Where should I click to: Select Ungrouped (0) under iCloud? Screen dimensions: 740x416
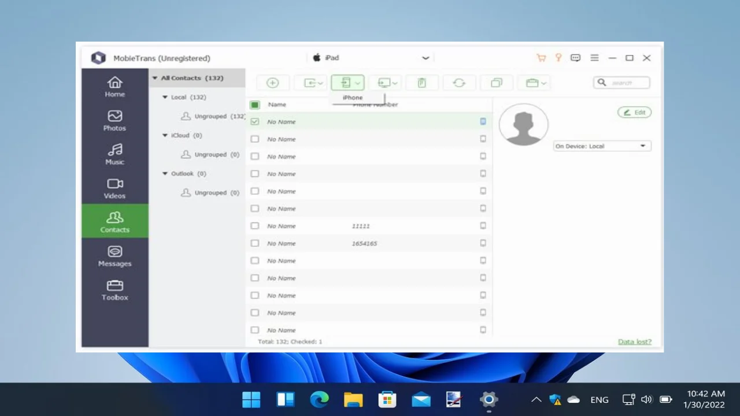pyautogui.click(x=210, y=154)
